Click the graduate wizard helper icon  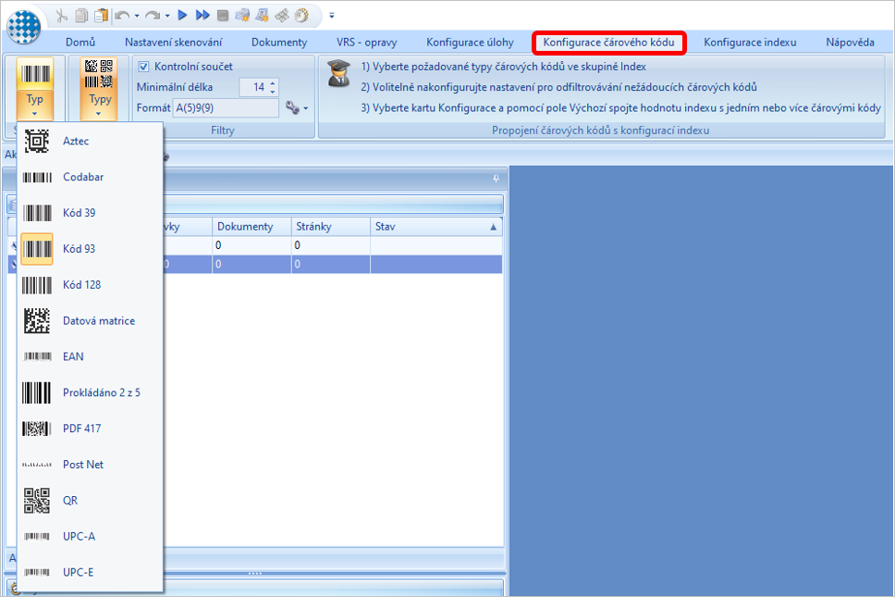(x=338, y=74)
